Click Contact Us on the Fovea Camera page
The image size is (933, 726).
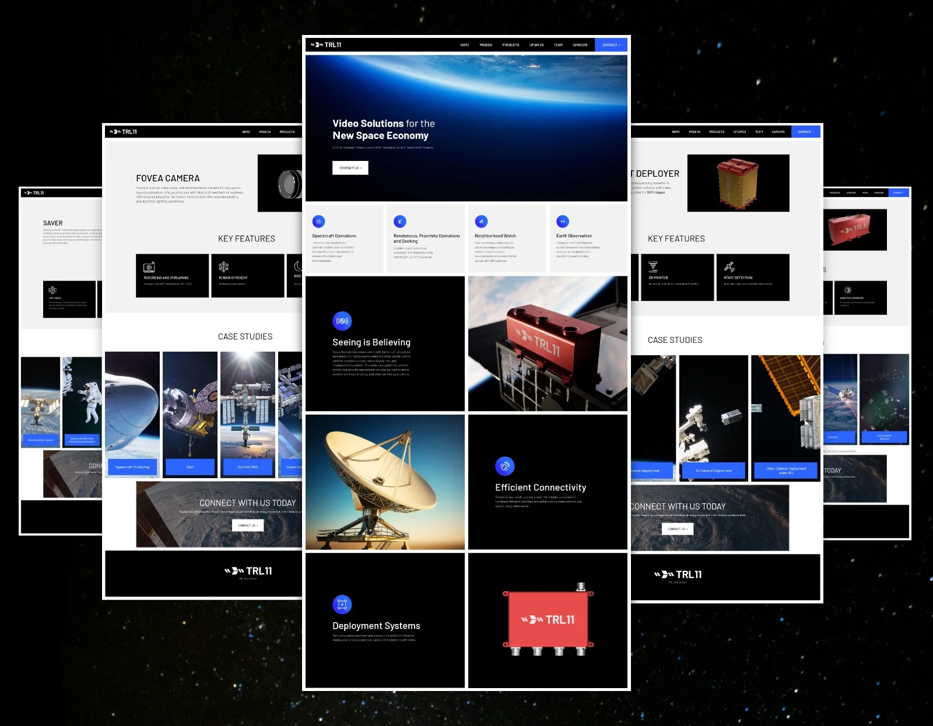pyautogui.click(x=248, y=525)
